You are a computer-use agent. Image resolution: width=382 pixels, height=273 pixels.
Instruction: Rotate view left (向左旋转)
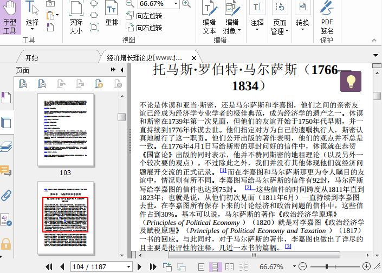point(144,16)
